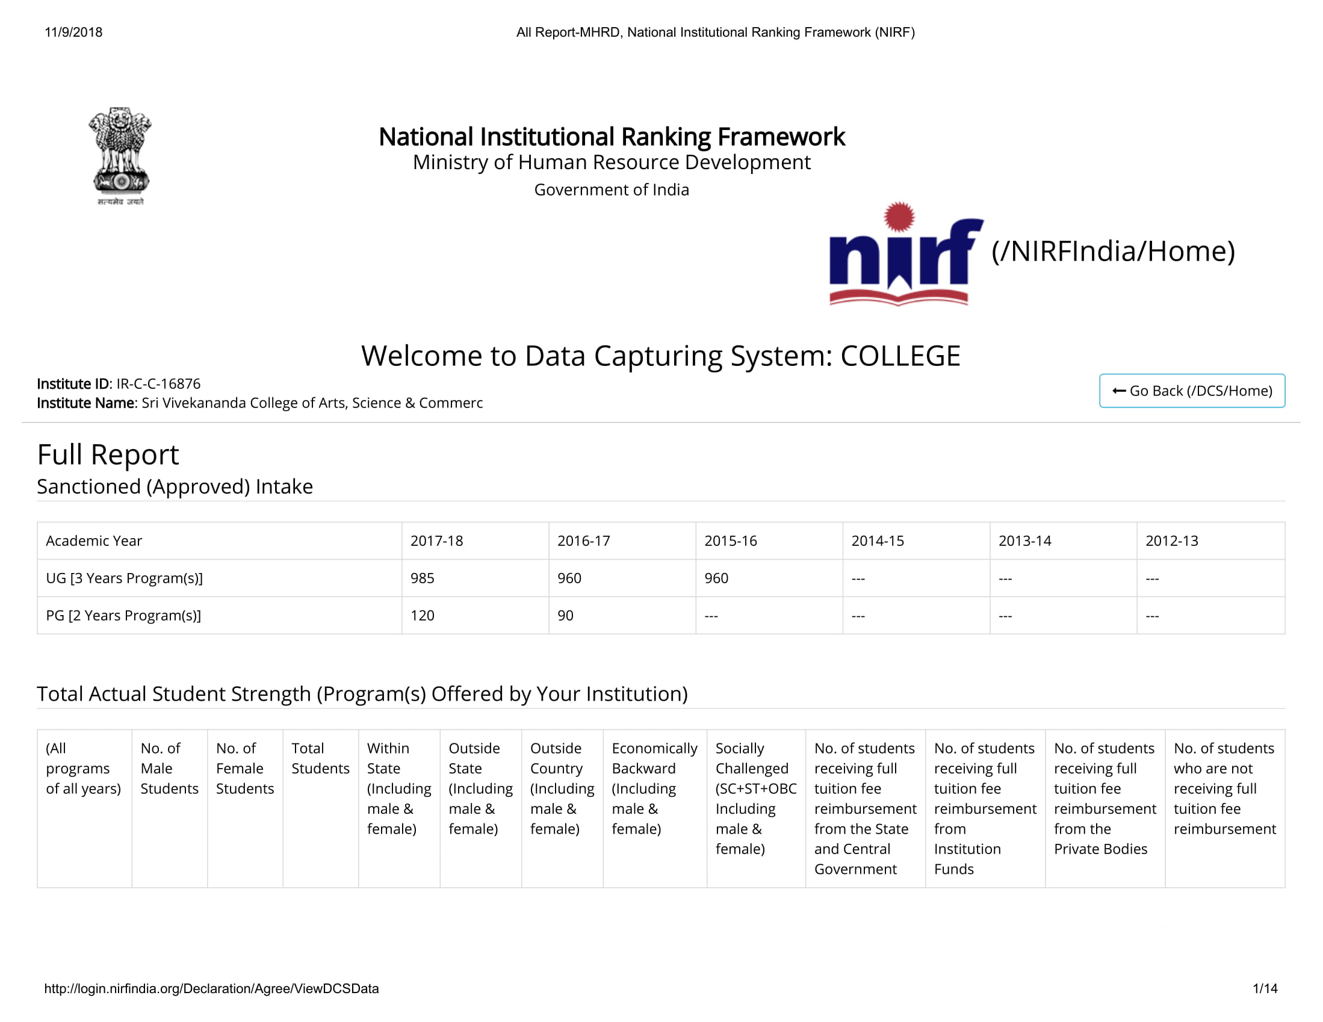Select the 2017-18 academic year header
The height and width of the screenshot is (1022, 1323).
point(437,540)
